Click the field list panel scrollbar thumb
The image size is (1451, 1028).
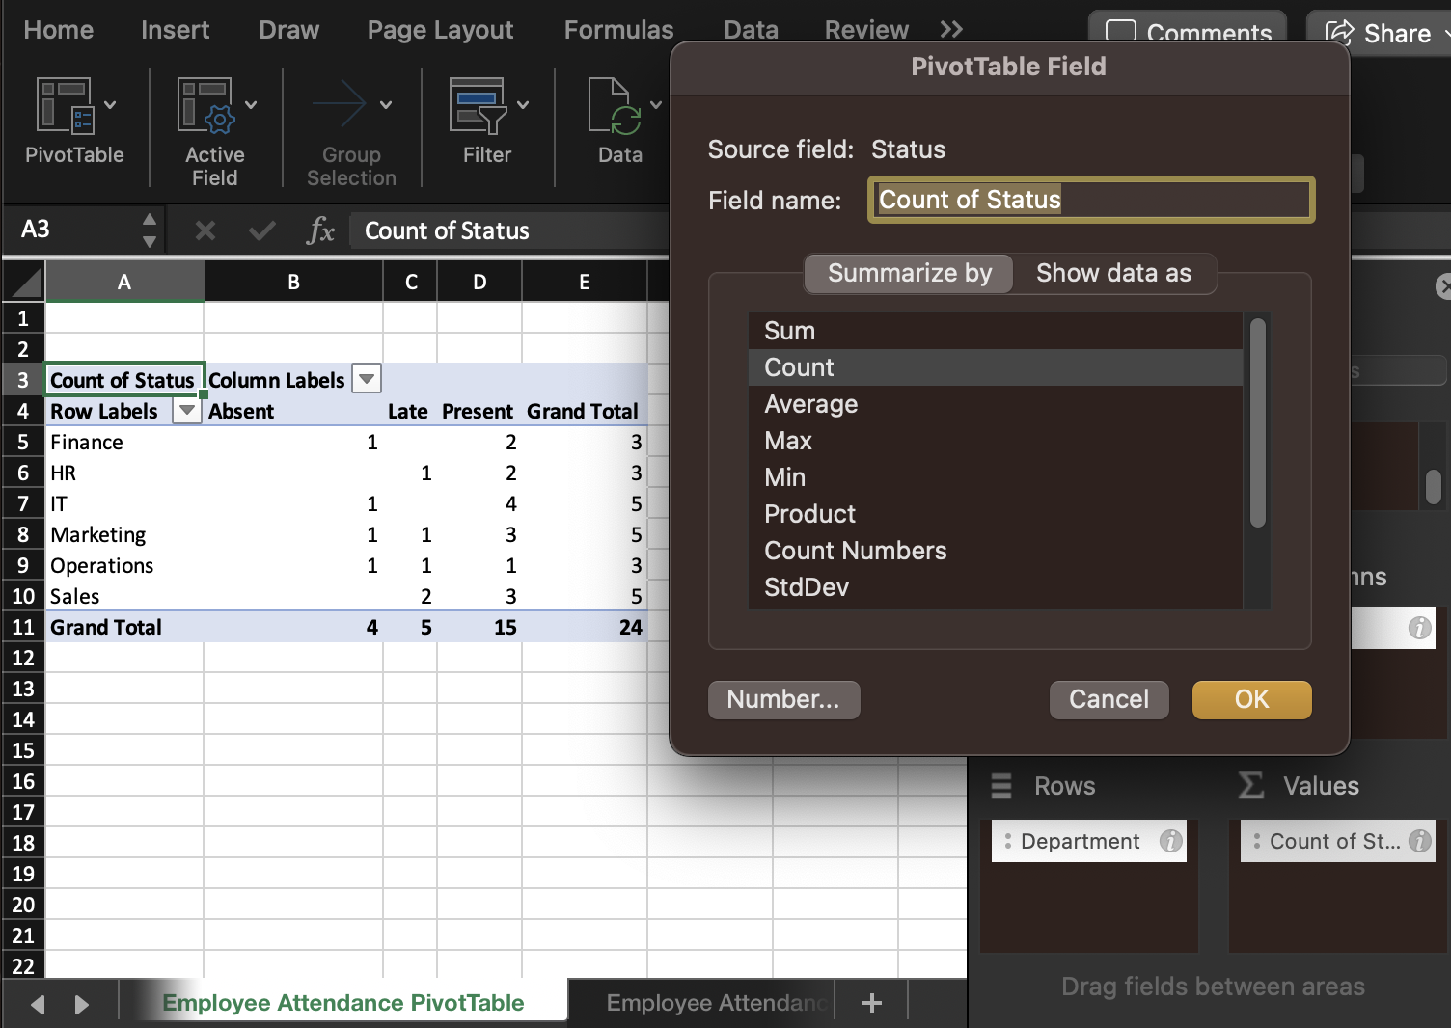[x=1434, y=488]
